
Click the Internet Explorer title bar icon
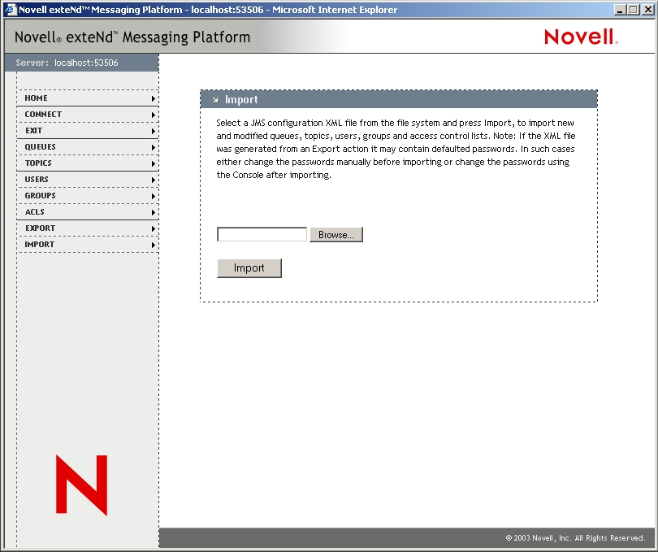pos(11,9)
